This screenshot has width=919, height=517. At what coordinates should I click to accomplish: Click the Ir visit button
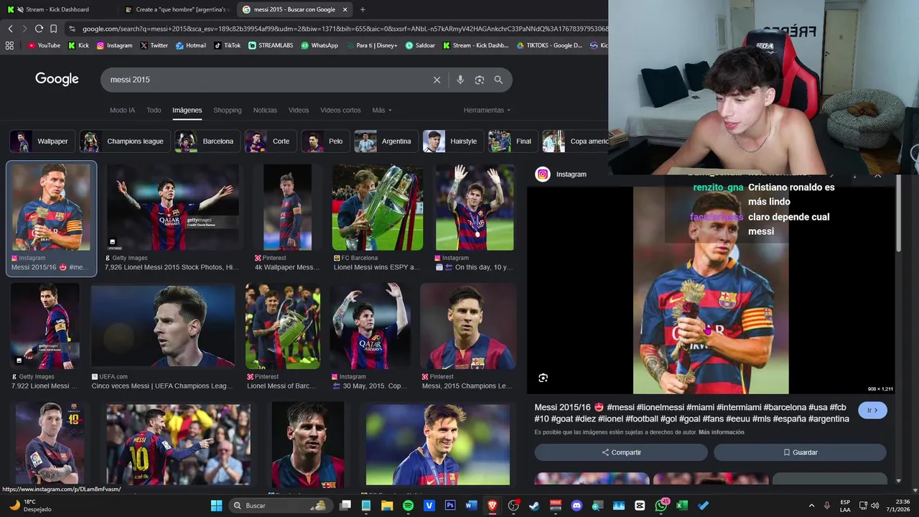[x=872, y=411]
